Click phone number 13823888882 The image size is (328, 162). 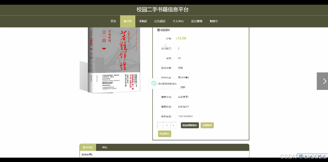(x=185, y=116)
